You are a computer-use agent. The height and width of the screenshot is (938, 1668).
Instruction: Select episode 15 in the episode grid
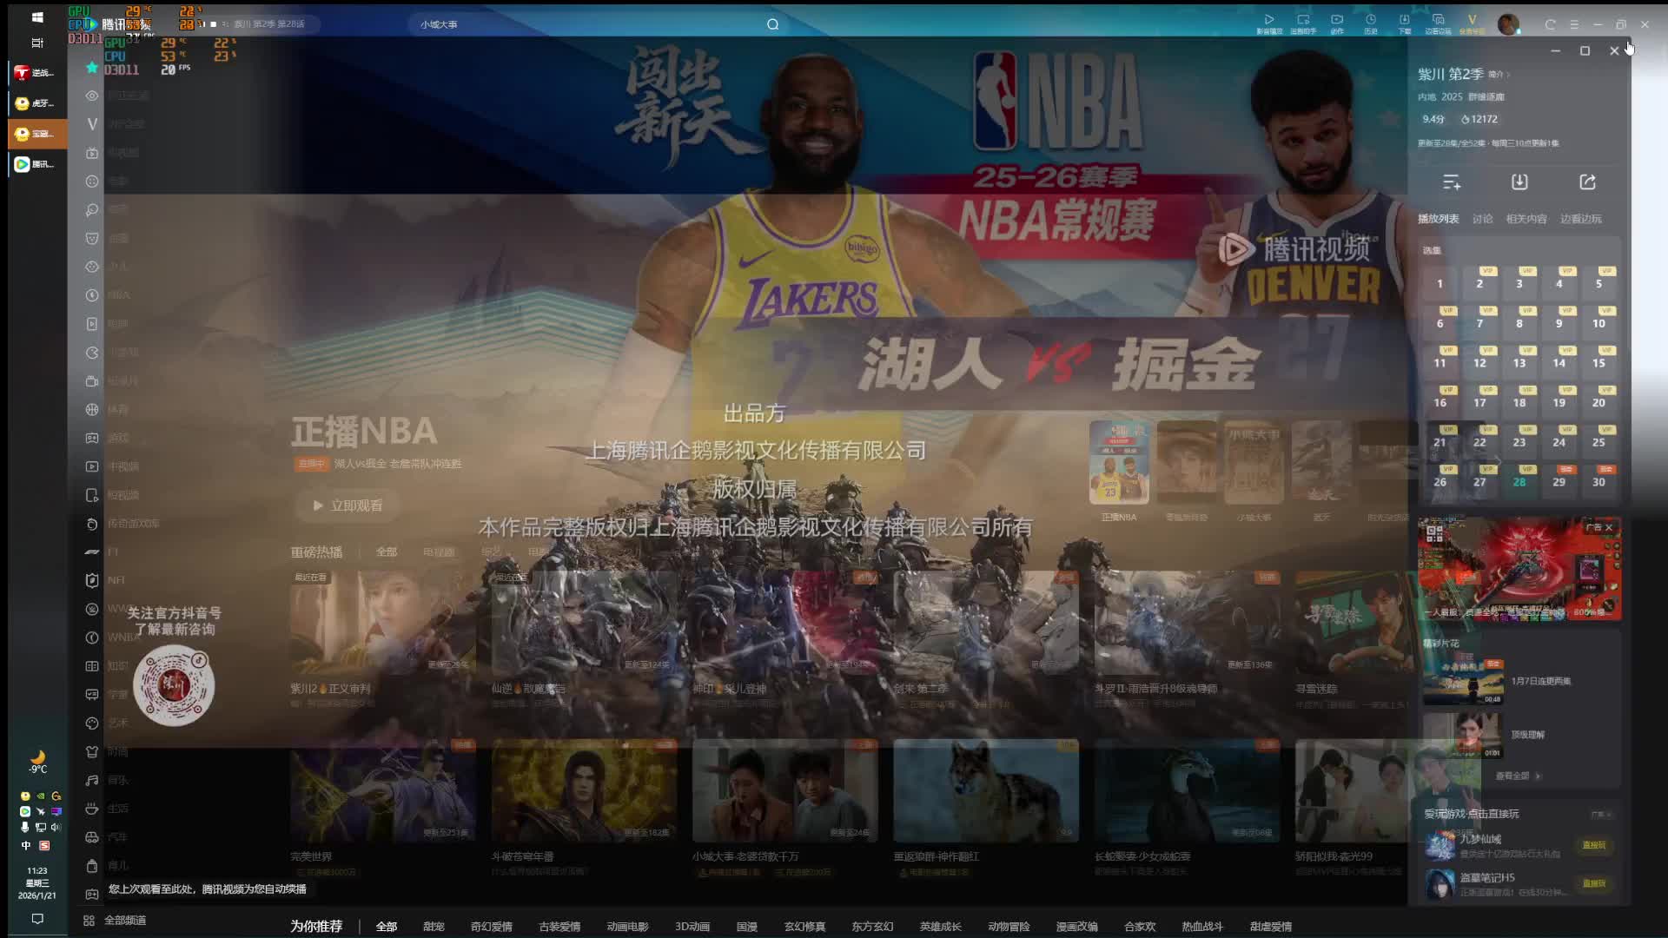[1598, 363]
